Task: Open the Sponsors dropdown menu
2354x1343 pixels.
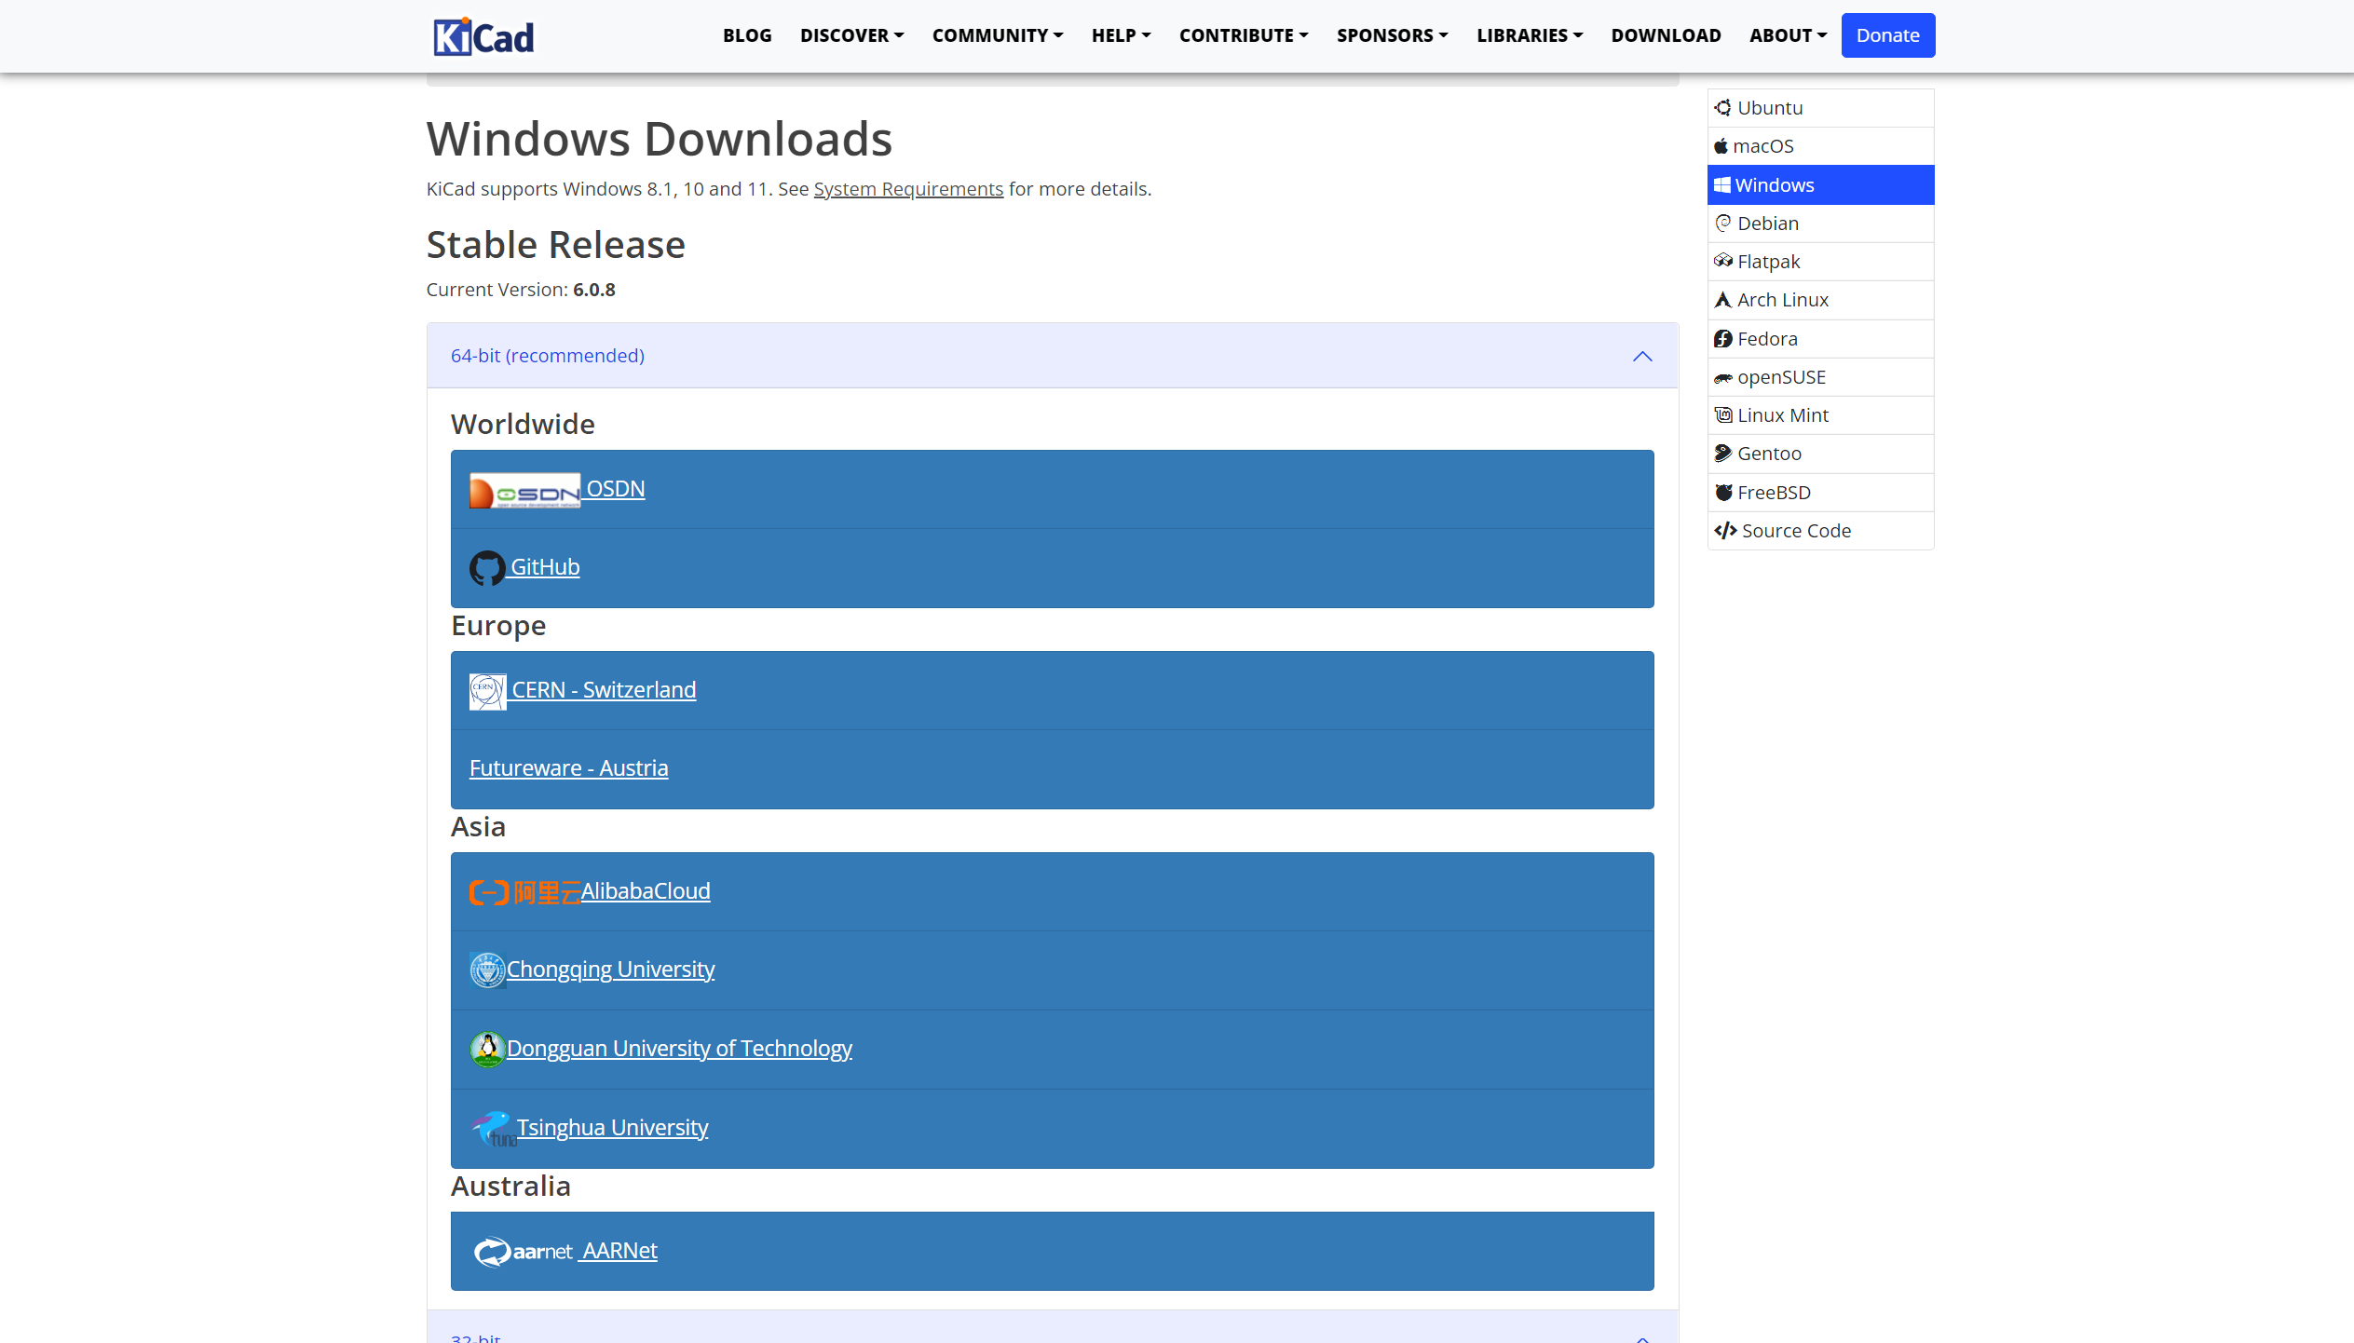Action: (x=1392, y=35)
